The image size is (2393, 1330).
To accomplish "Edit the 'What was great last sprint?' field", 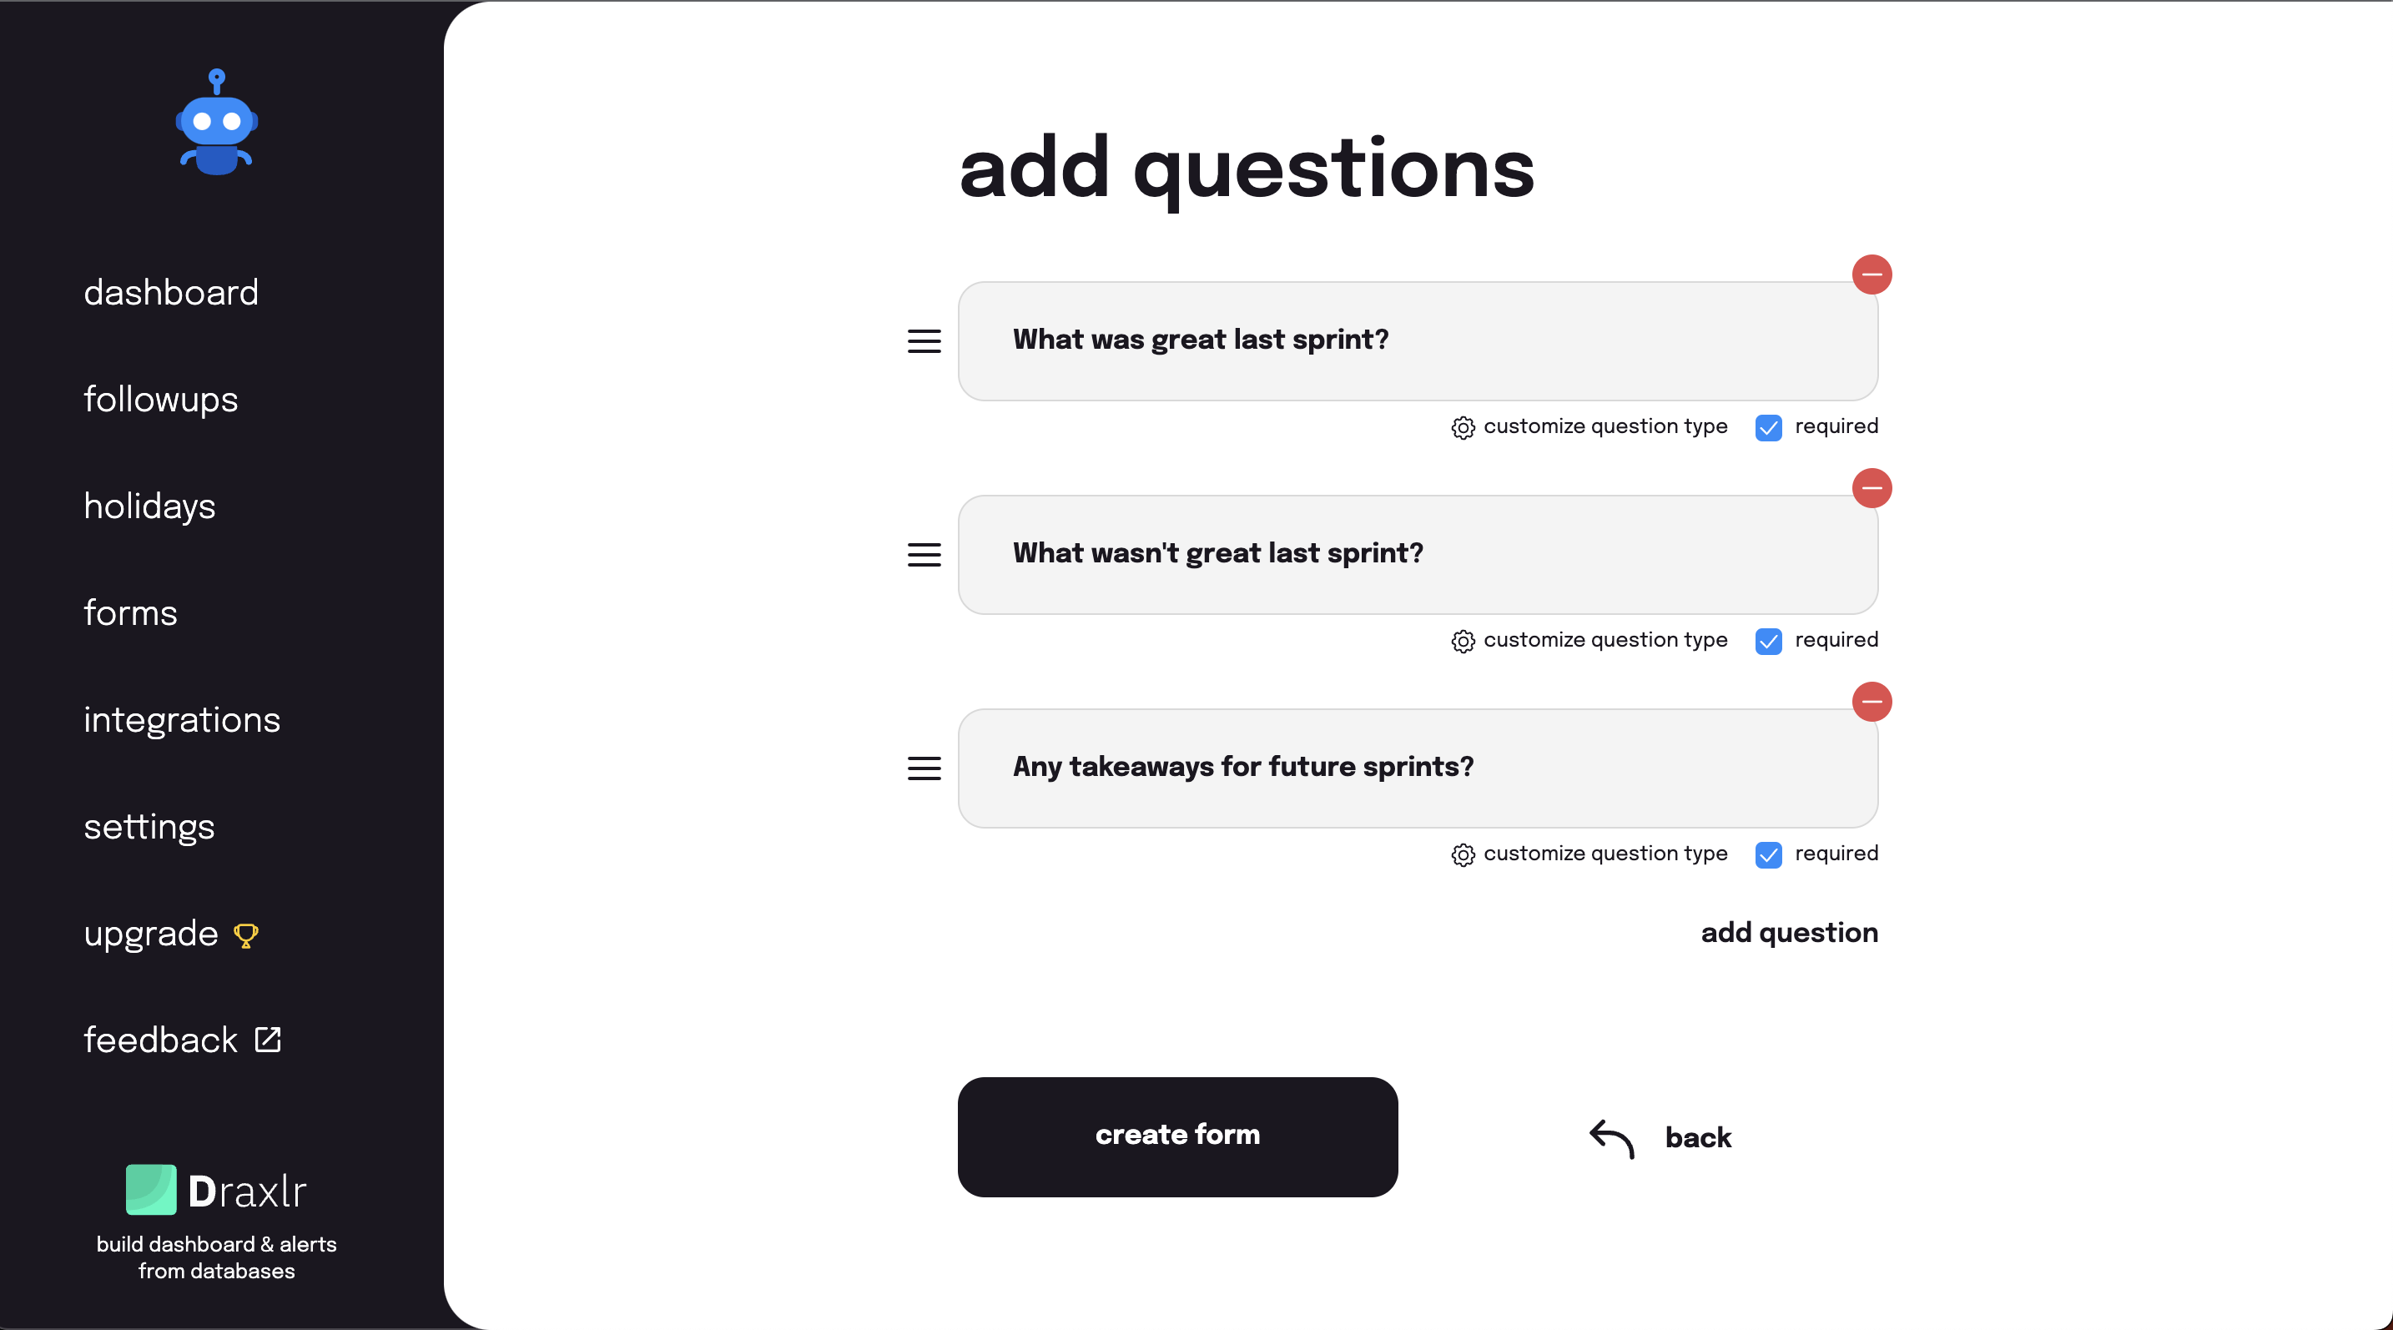I will [1417, 341].
